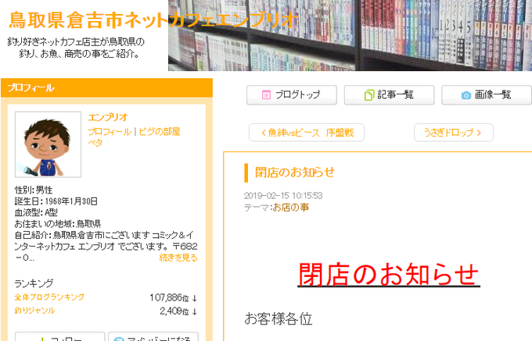
Task: Click the blog description 釣り好きネットカフェ店主
Action: (x=77, y=48)
